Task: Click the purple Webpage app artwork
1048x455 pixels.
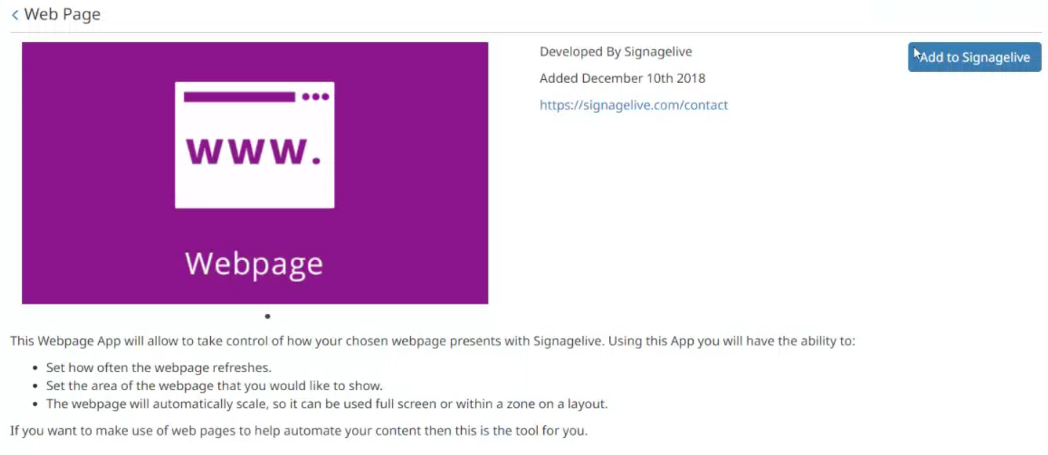Action: pos(254,172)
